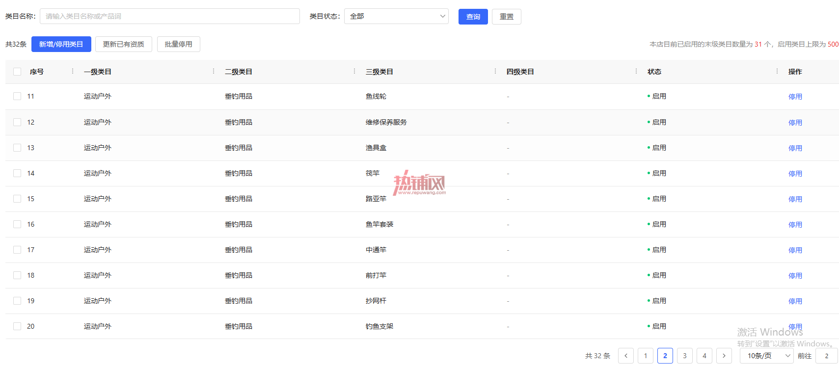839x366 pixels.
Task: Check the box for row 18 前打竿
Action: [17, 275]
